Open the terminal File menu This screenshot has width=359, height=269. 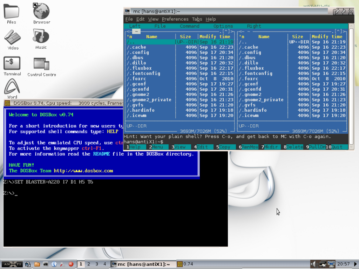pyautogui.click(x=129, y=19)
